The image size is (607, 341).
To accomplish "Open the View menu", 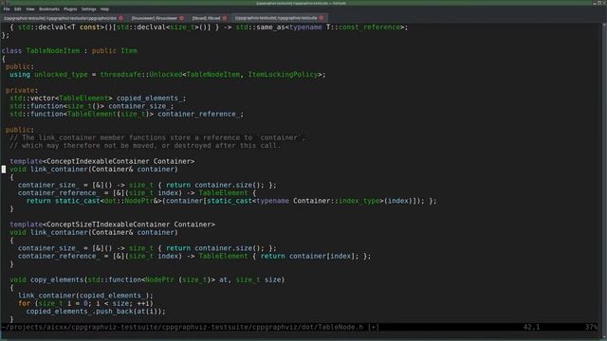I will pos(30,9).
